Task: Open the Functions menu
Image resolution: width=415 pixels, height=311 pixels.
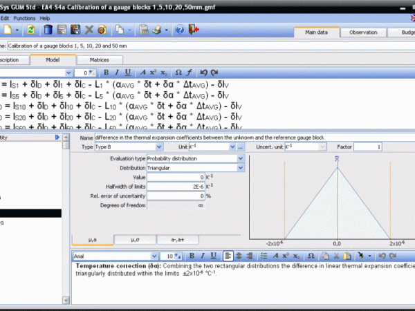Action: pos(24,18)
